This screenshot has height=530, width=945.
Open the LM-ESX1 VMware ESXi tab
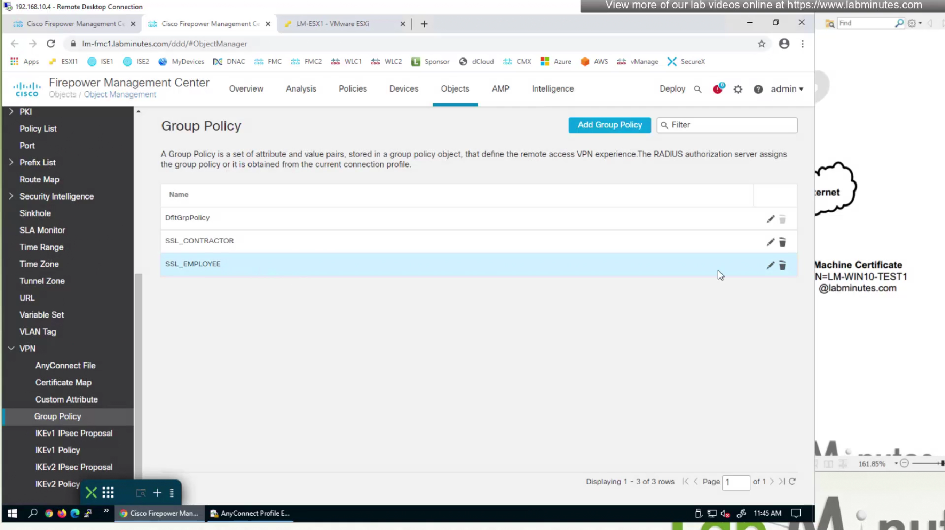point(332,24)
